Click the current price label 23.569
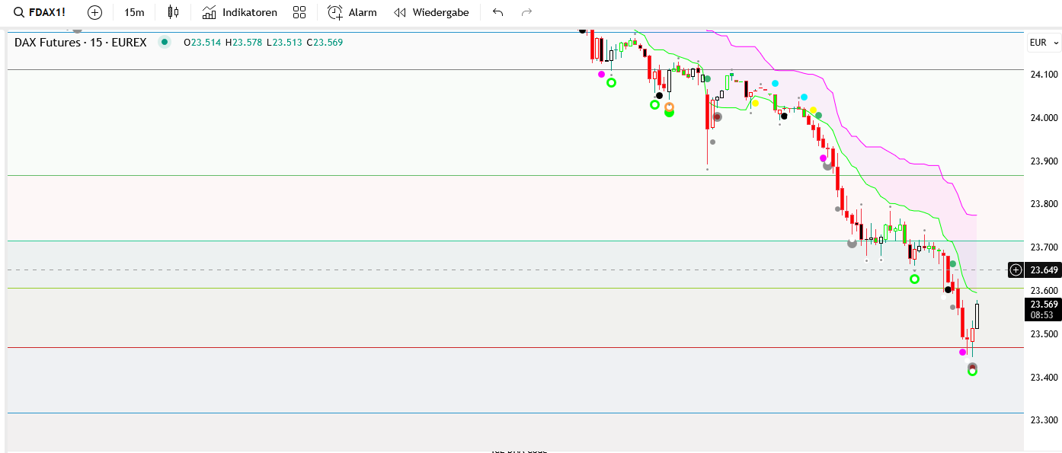Image resolution: width=1062 pixels, height=453 pixels. pyautogui.click(x=1043, y=304)
